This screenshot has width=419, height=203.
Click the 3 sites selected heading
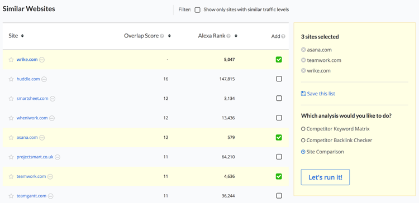click(320, 37)
